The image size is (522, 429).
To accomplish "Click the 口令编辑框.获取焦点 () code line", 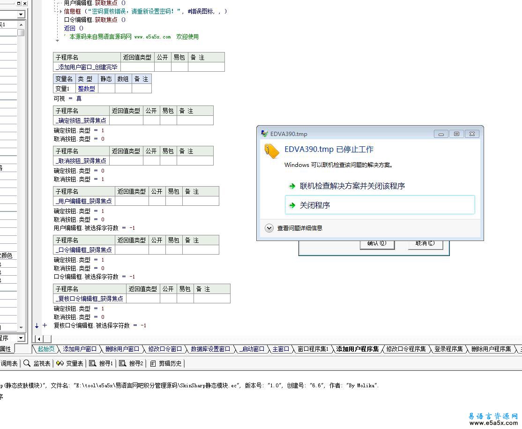I will pos(95,20).
